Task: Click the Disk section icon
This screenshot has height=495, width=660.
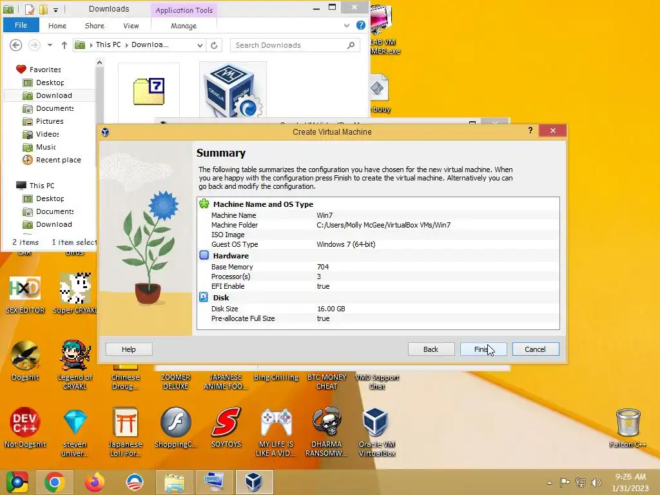Action: 204,297
